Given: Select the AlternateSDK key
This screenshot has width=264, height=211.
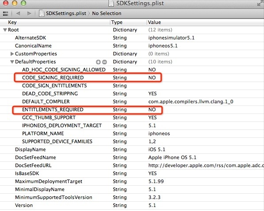Looking at the screenshot, I should point(31,38).
